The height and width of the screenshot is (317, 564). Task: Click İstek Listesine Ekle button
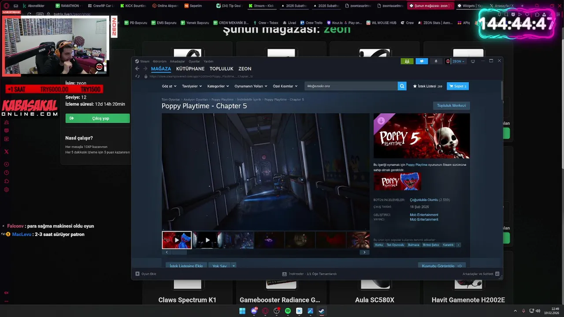click(186, 266)
